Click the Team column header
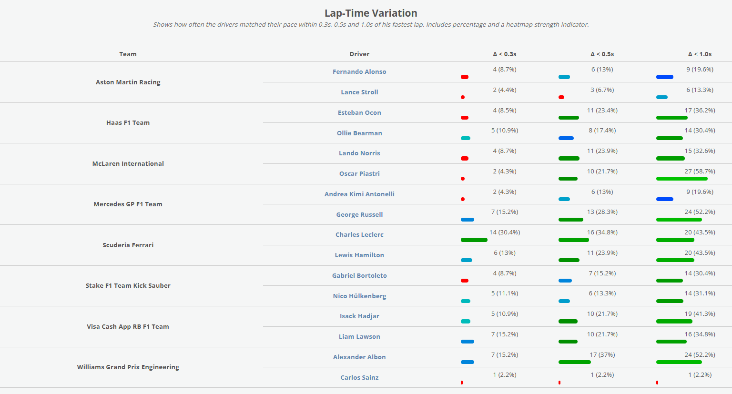The height and width of the screenshot is (394, 732). pos(128,54)
